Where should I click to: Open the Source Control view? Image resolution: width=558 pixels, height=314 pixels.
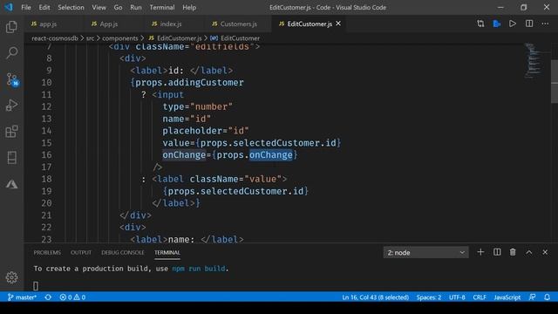12,79
